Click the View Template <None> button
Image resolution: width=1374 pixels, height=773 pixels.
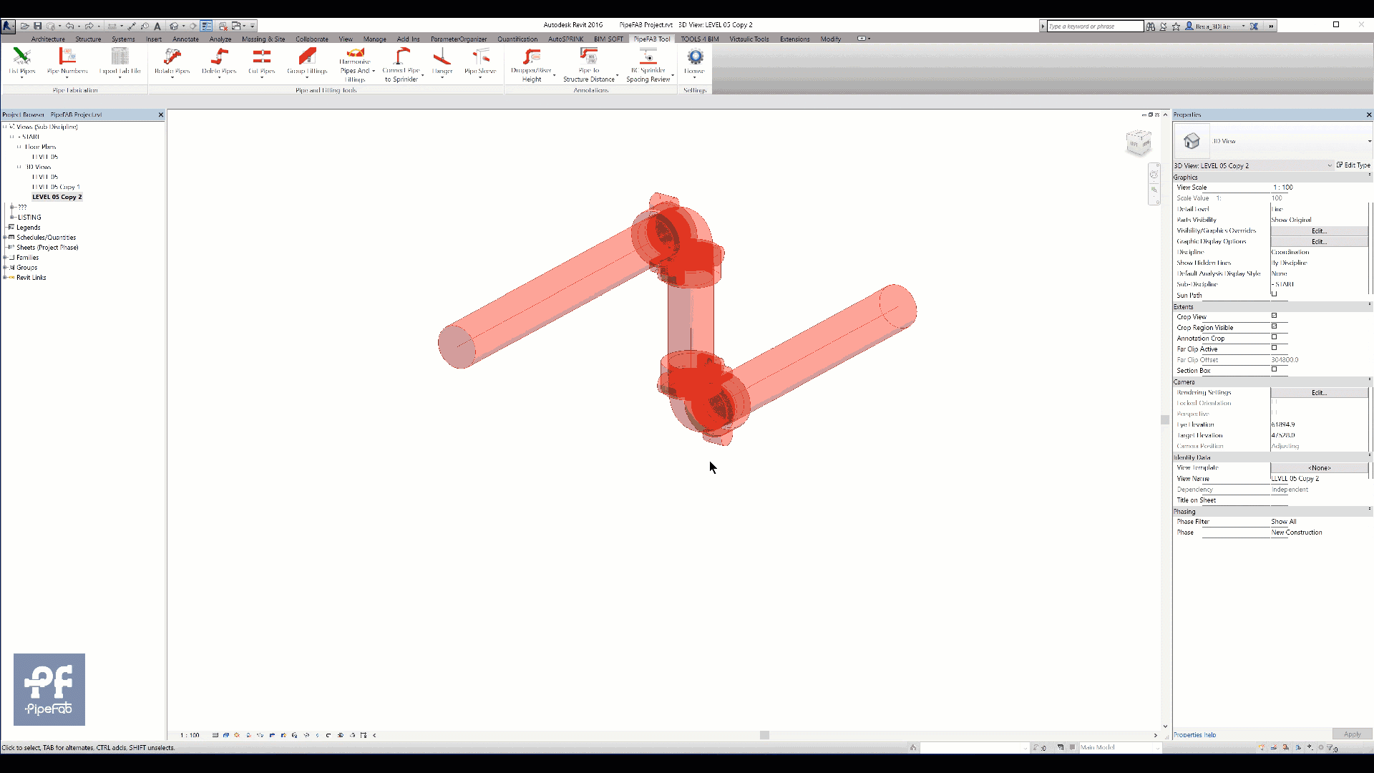[1319, 467]
